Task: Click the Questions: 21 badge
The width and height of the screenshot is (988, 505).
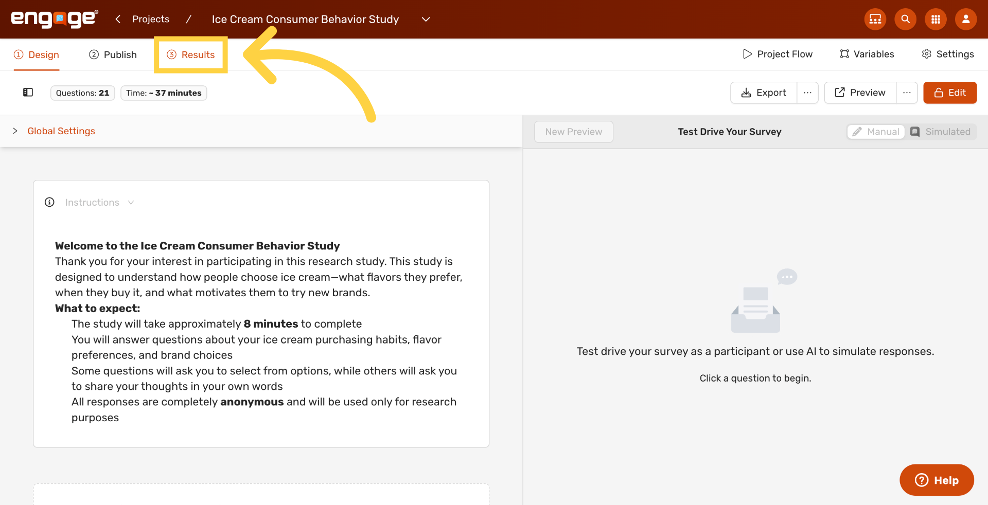Action: tap(82, 93)
